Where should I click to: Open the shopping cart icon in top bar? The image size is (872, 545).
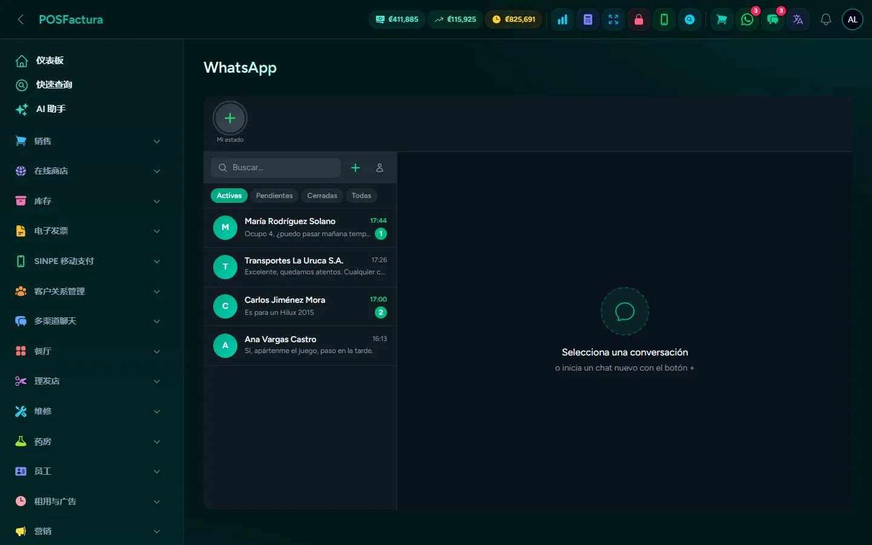pyautogui.click(x=722, y=19)
